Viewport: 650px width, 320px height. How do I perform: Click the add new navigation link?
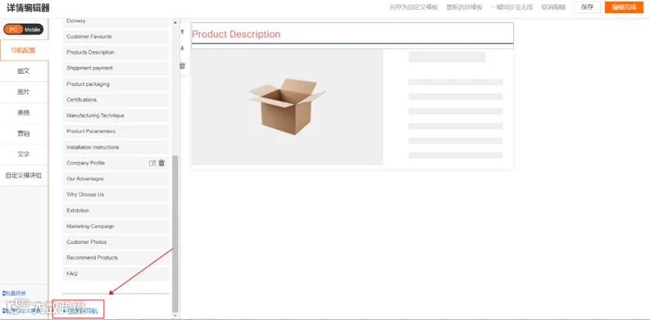(80, 310)
